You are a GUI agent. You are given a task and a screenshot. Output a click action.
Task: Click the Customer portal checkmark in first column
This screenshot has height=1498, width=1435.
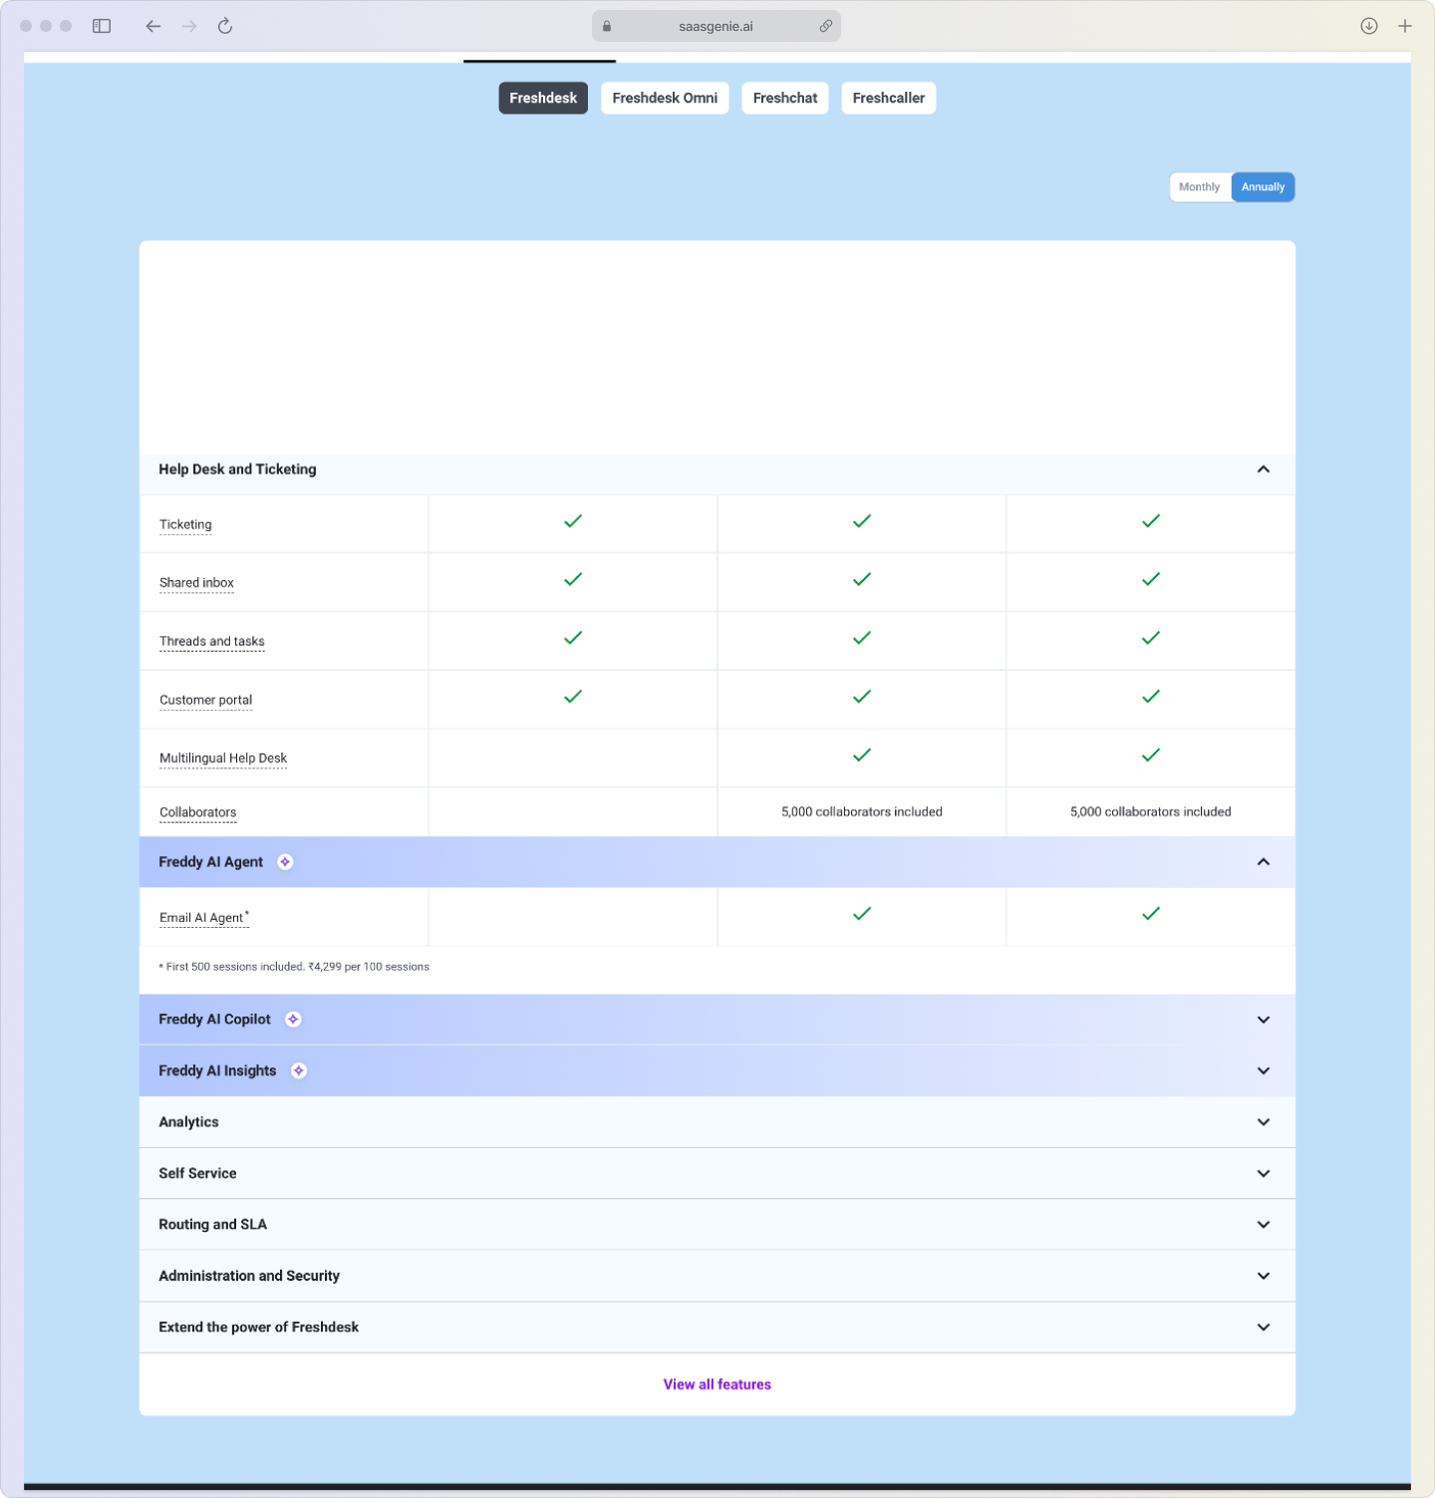(573, 697)
